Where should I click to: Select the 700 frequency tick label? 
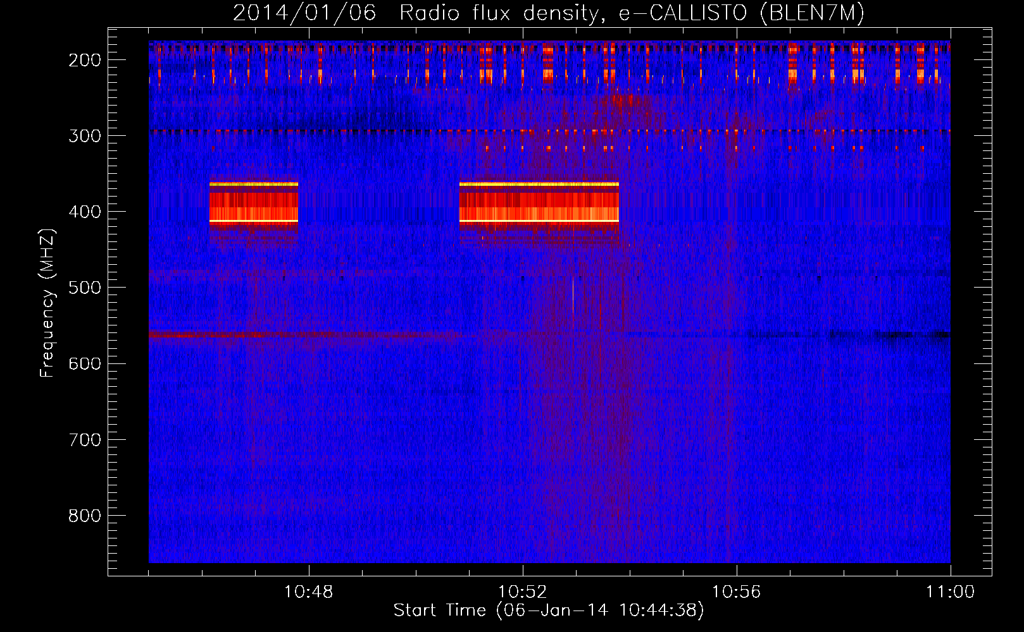85,439
